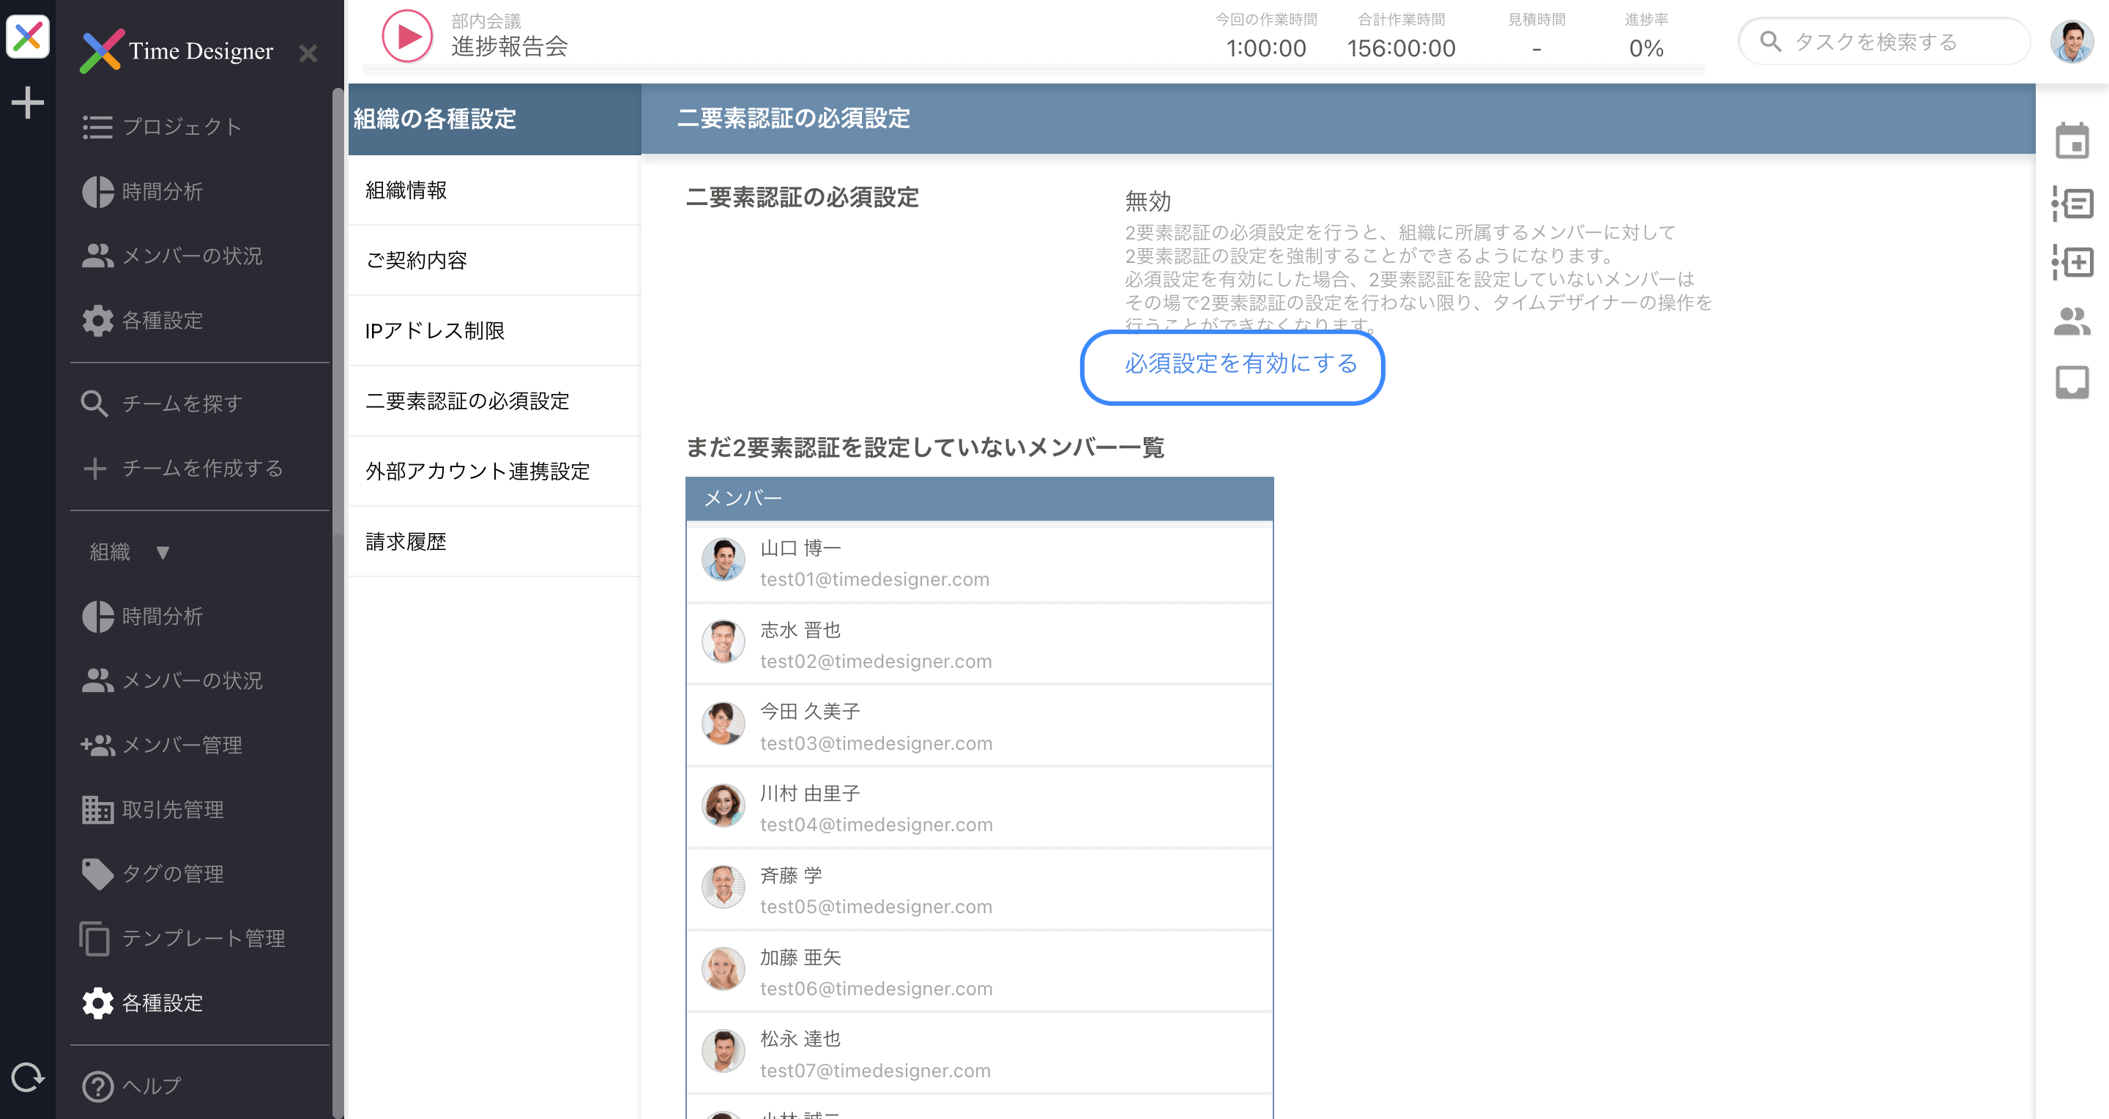The image size is (2109, 1119).
Task: Open the inbox tray icon on the right sidebar
Action: (2072, 382)
